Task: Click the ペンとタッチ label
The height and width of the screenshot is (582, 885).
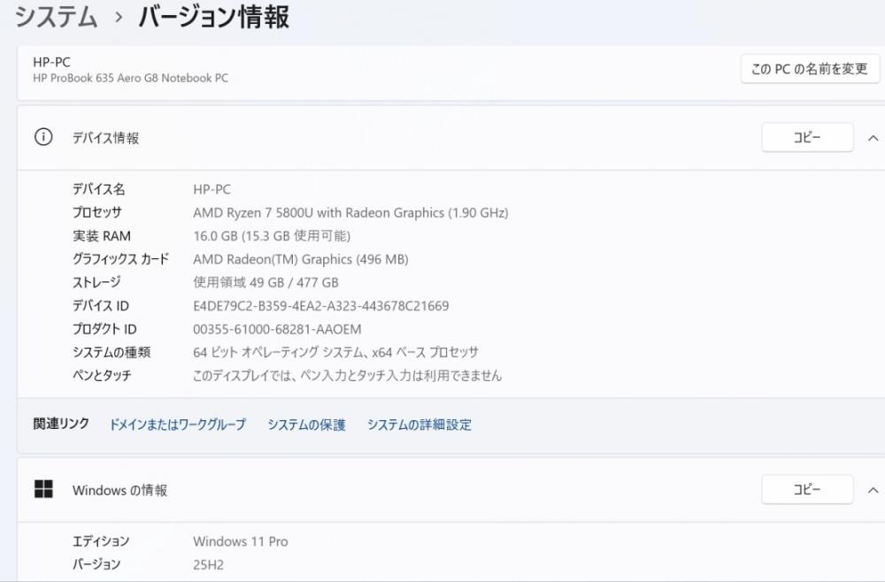Action: pos(102,376)
